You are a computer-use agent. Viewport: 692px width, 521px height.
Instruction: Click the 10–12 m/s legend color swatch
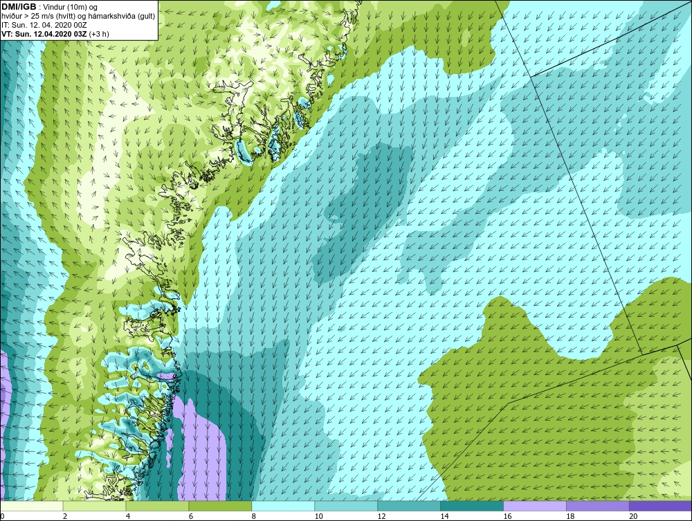click(346, 506)
